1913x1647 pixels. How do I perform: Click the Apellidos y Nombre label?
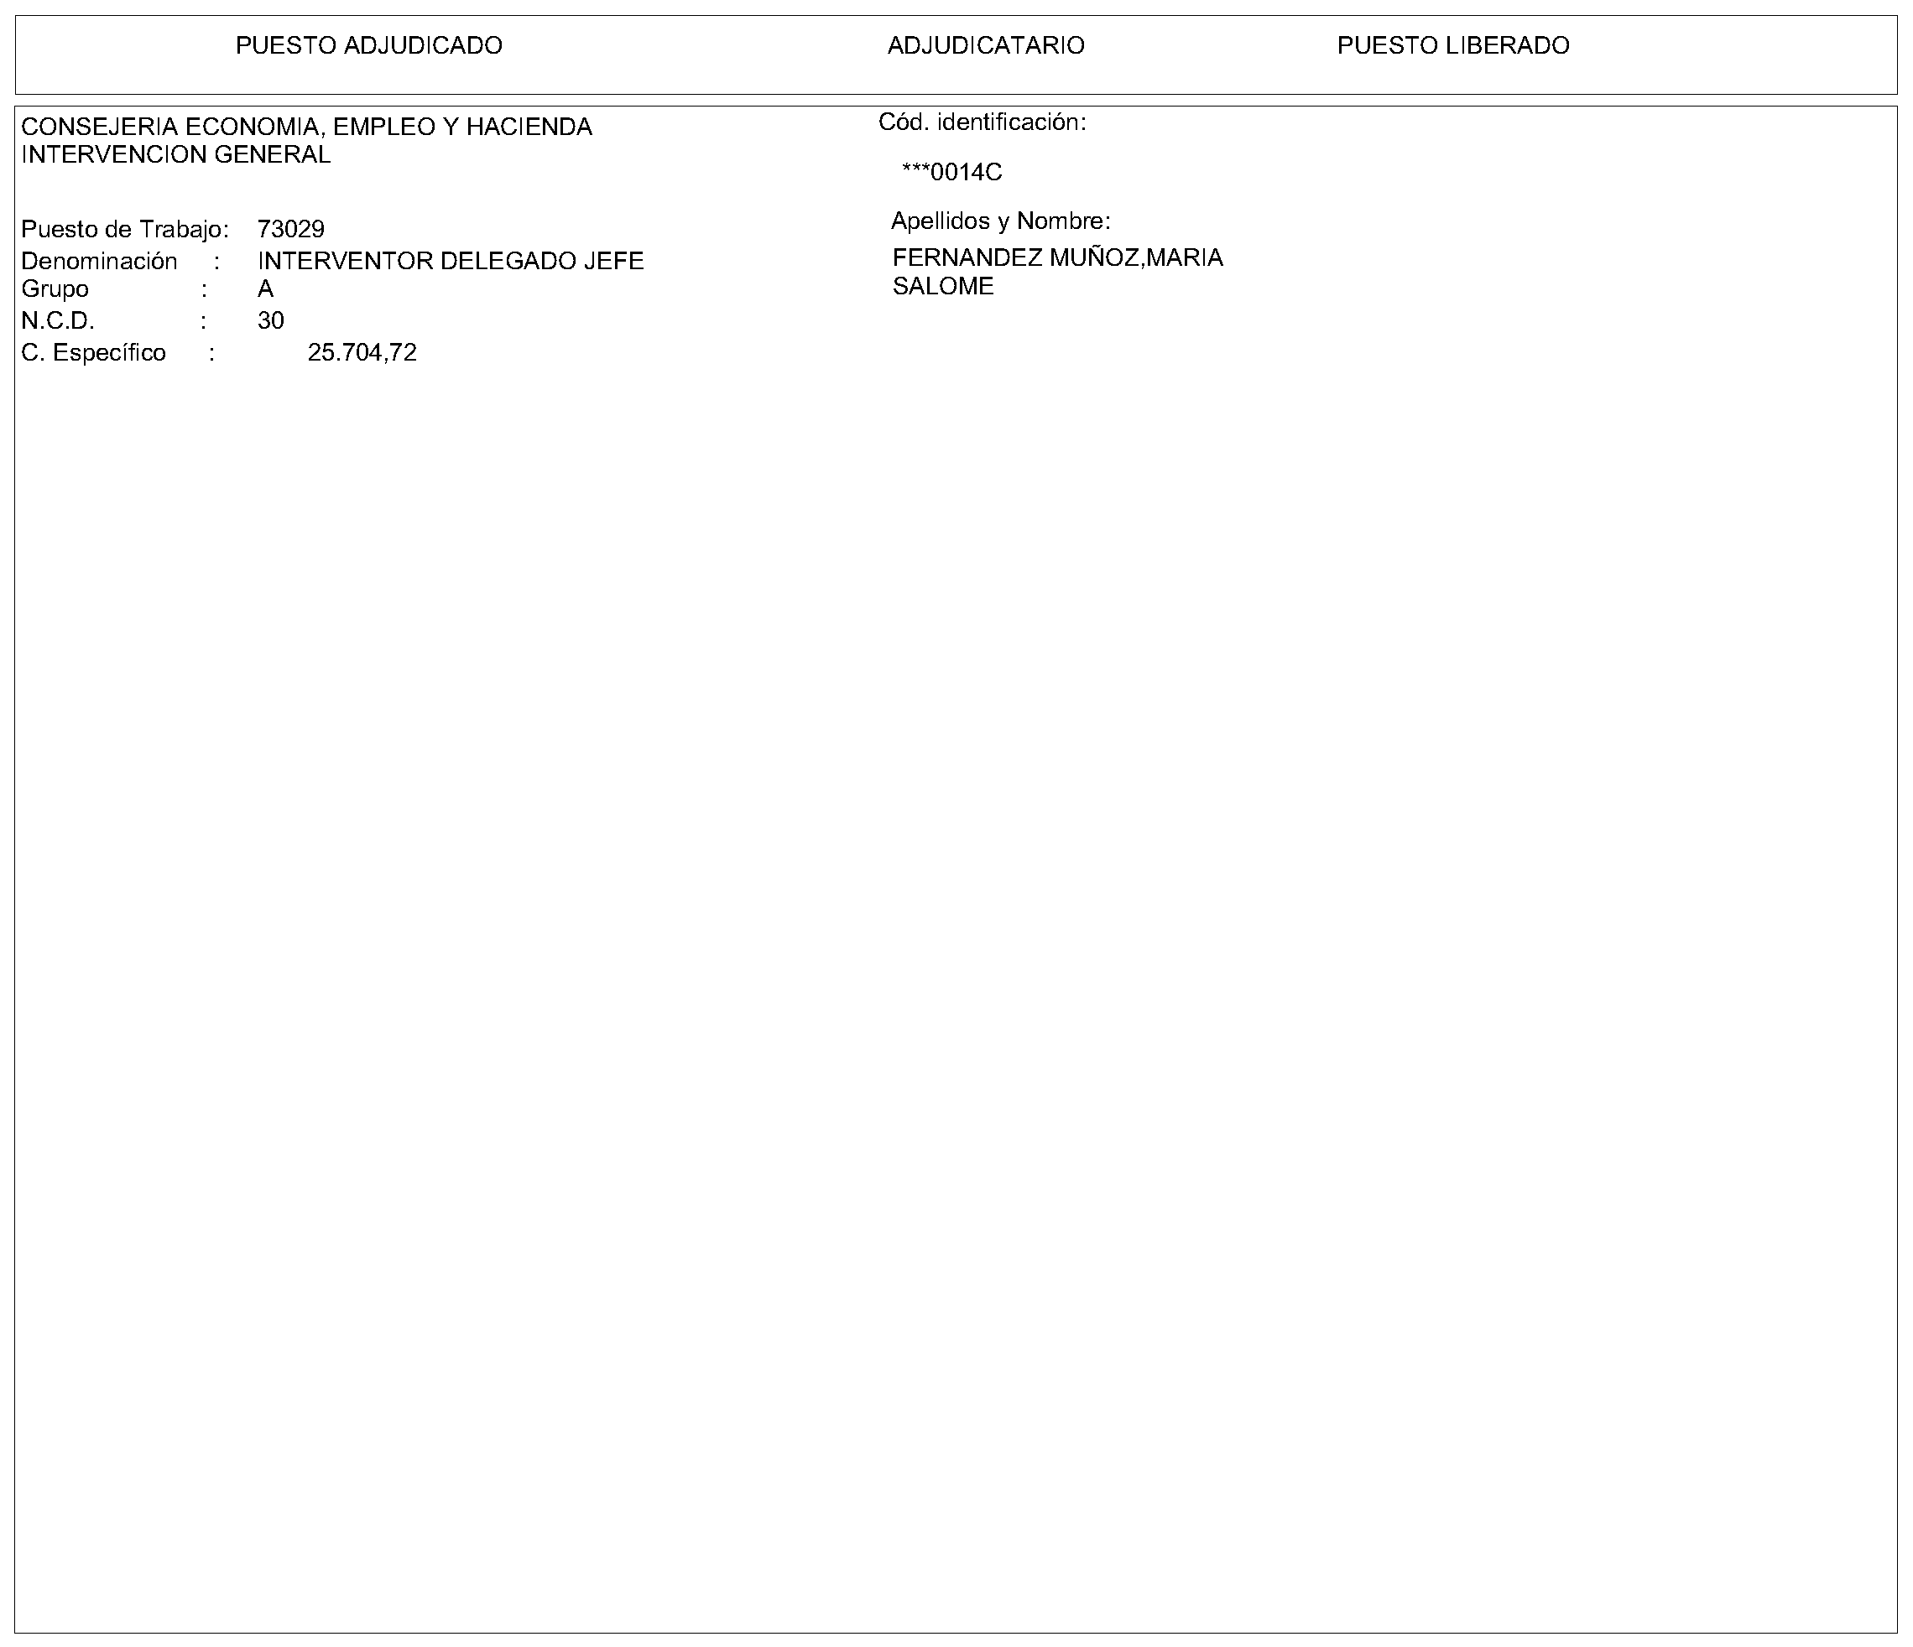1000,221
